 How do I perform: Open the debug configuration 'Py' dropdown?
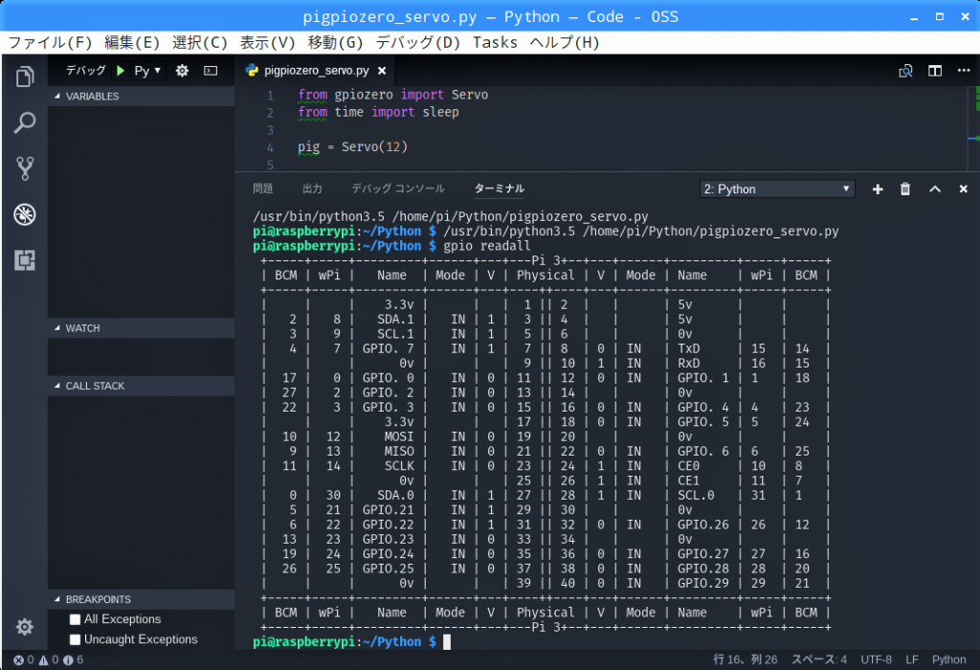click(147, 71)
